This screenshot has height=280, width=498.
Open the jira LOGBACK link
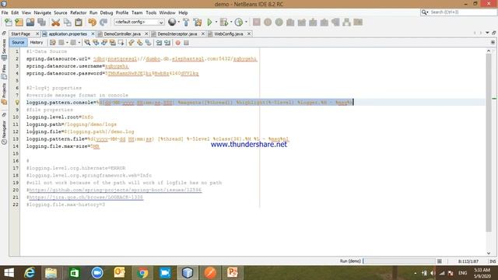pos(86,197)
